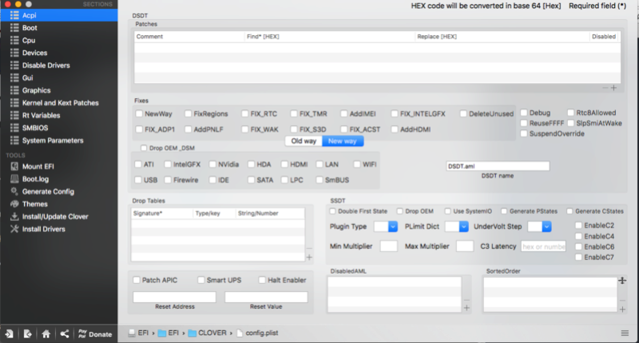Enable the Debug checkbox
The height and width of the screenshot is (343, 639).
524,112
